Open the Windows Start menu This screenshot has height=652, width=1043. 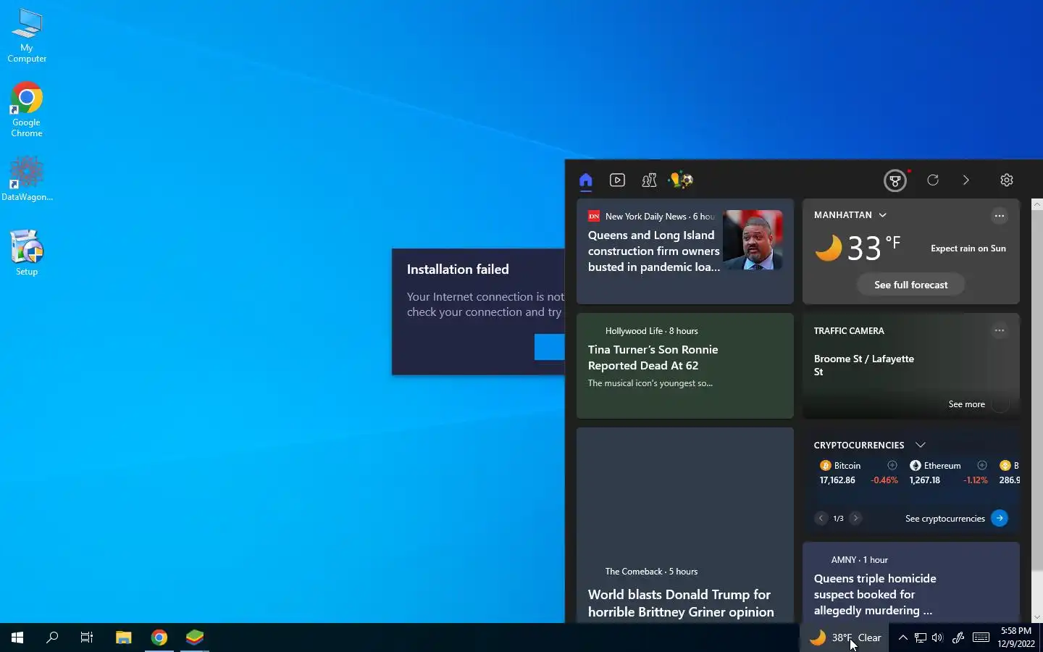(17, 638)
